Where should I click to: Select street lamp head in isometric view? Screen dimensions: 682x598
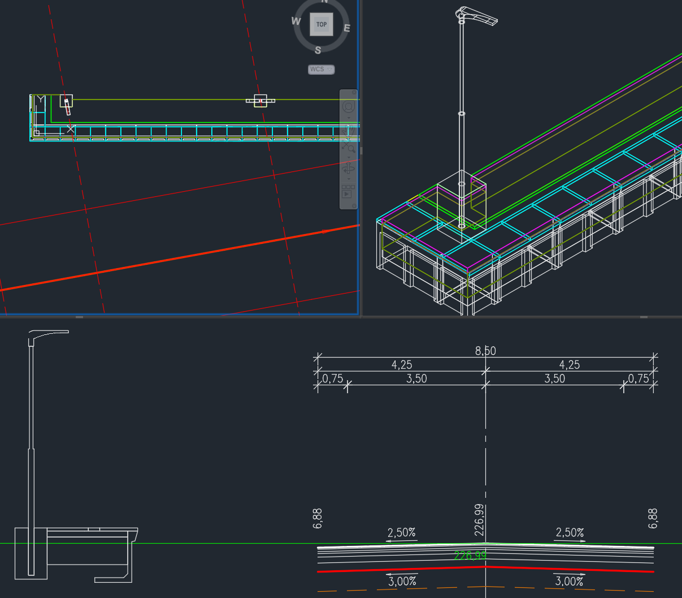tap(479, 19)
